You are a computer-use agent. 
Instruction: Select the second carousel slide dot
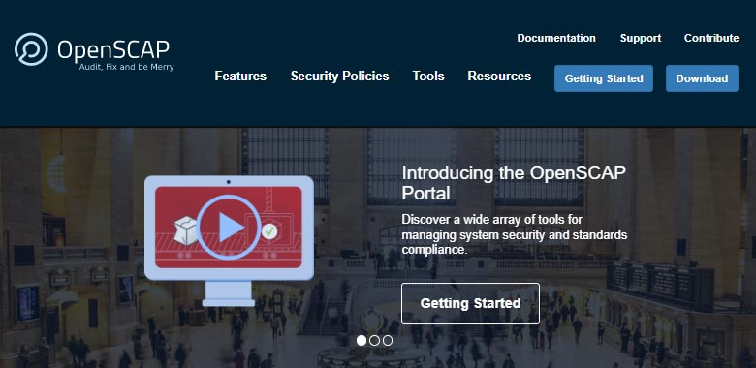click(374, 341)
